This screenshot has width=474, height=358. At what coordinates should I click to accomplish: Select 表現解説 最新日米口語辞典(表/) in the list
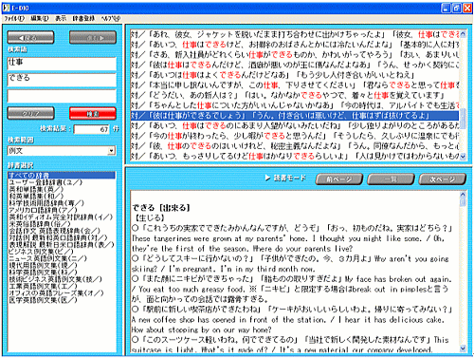click(62, 245)
